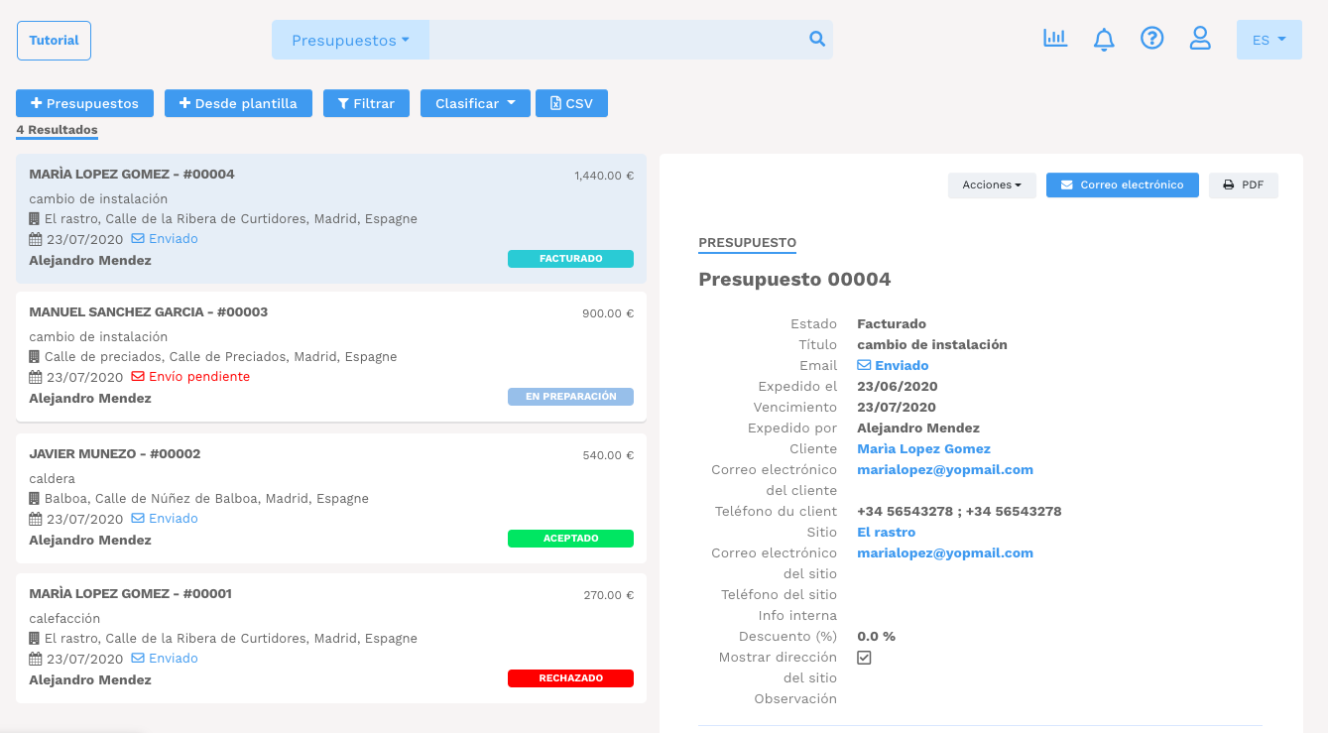Create a new quote with Presupuestos button

[84, 102]
